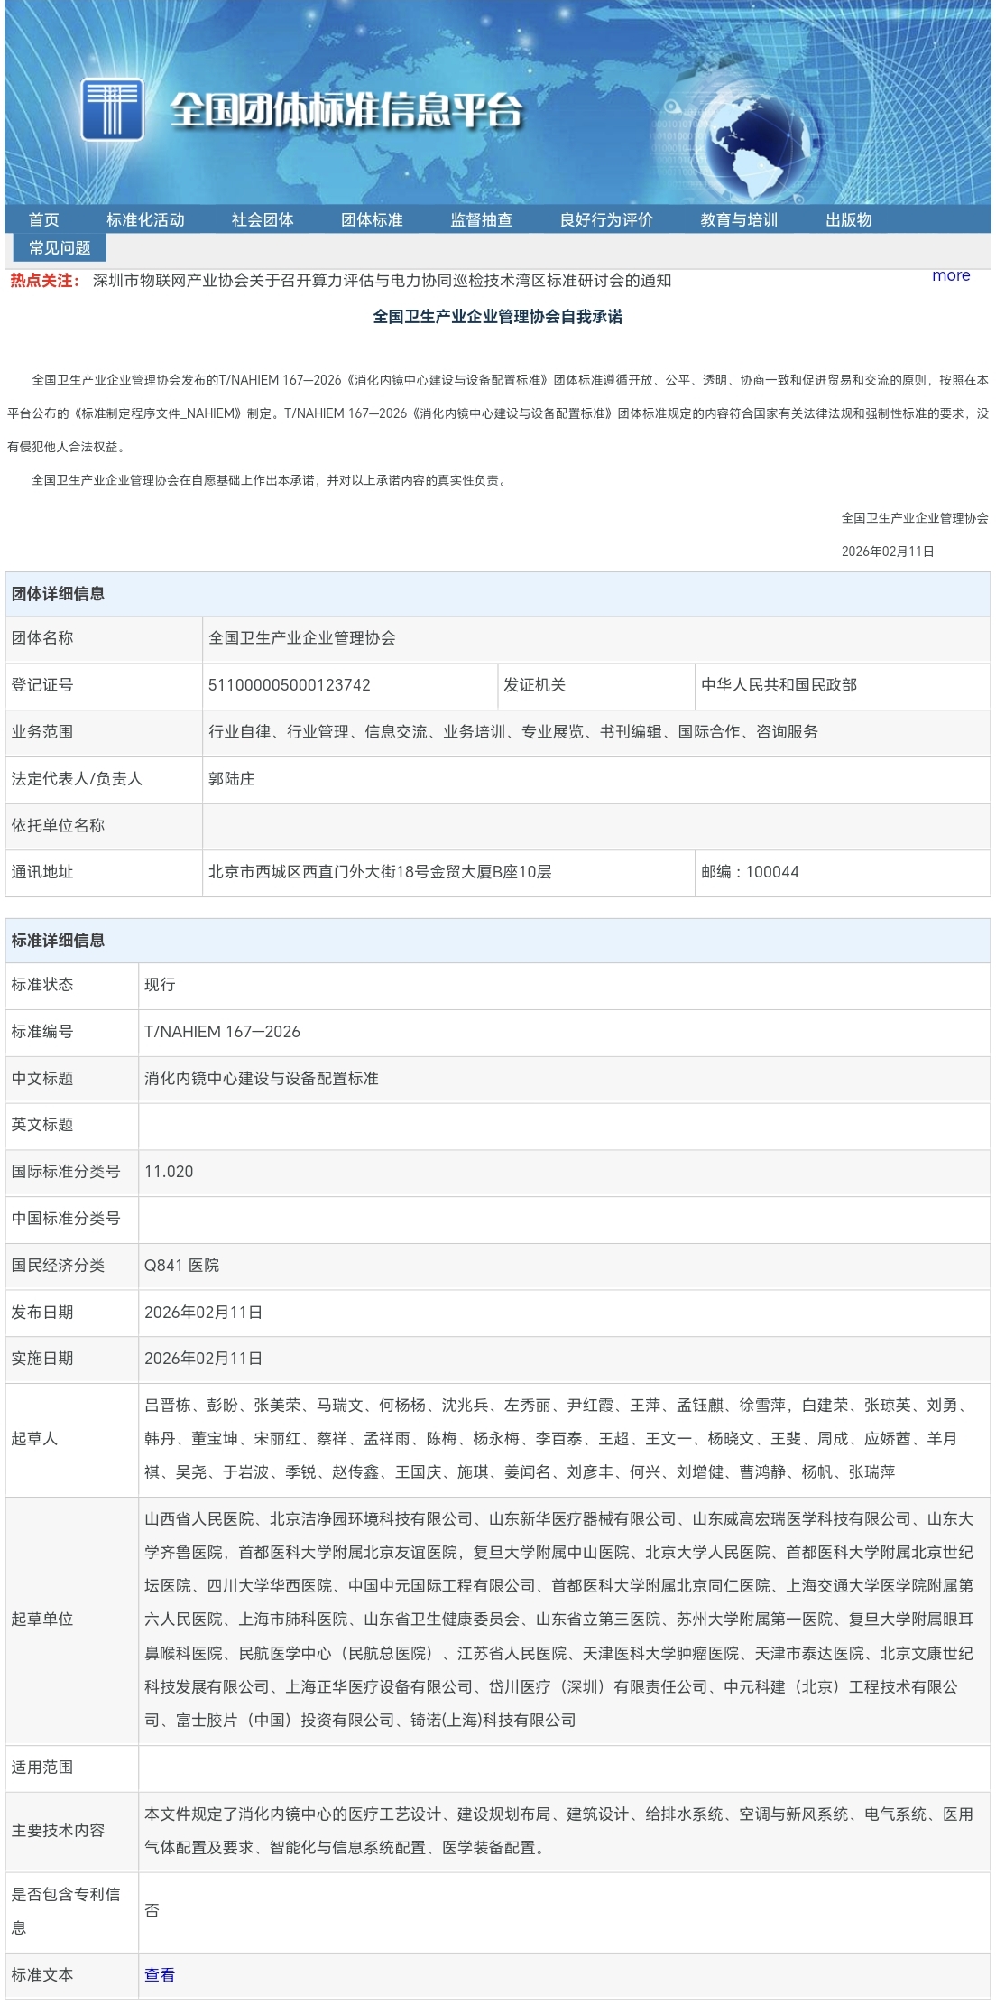The width and height of the screenshot is (996, 2014).
Task: Open the 首页 menu item
Action: 43,220
